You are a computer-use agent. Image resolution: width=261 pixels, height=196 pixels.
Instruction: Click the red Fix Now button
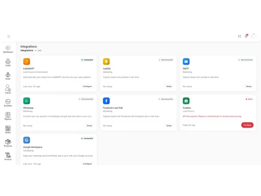[x=247, y=125]
